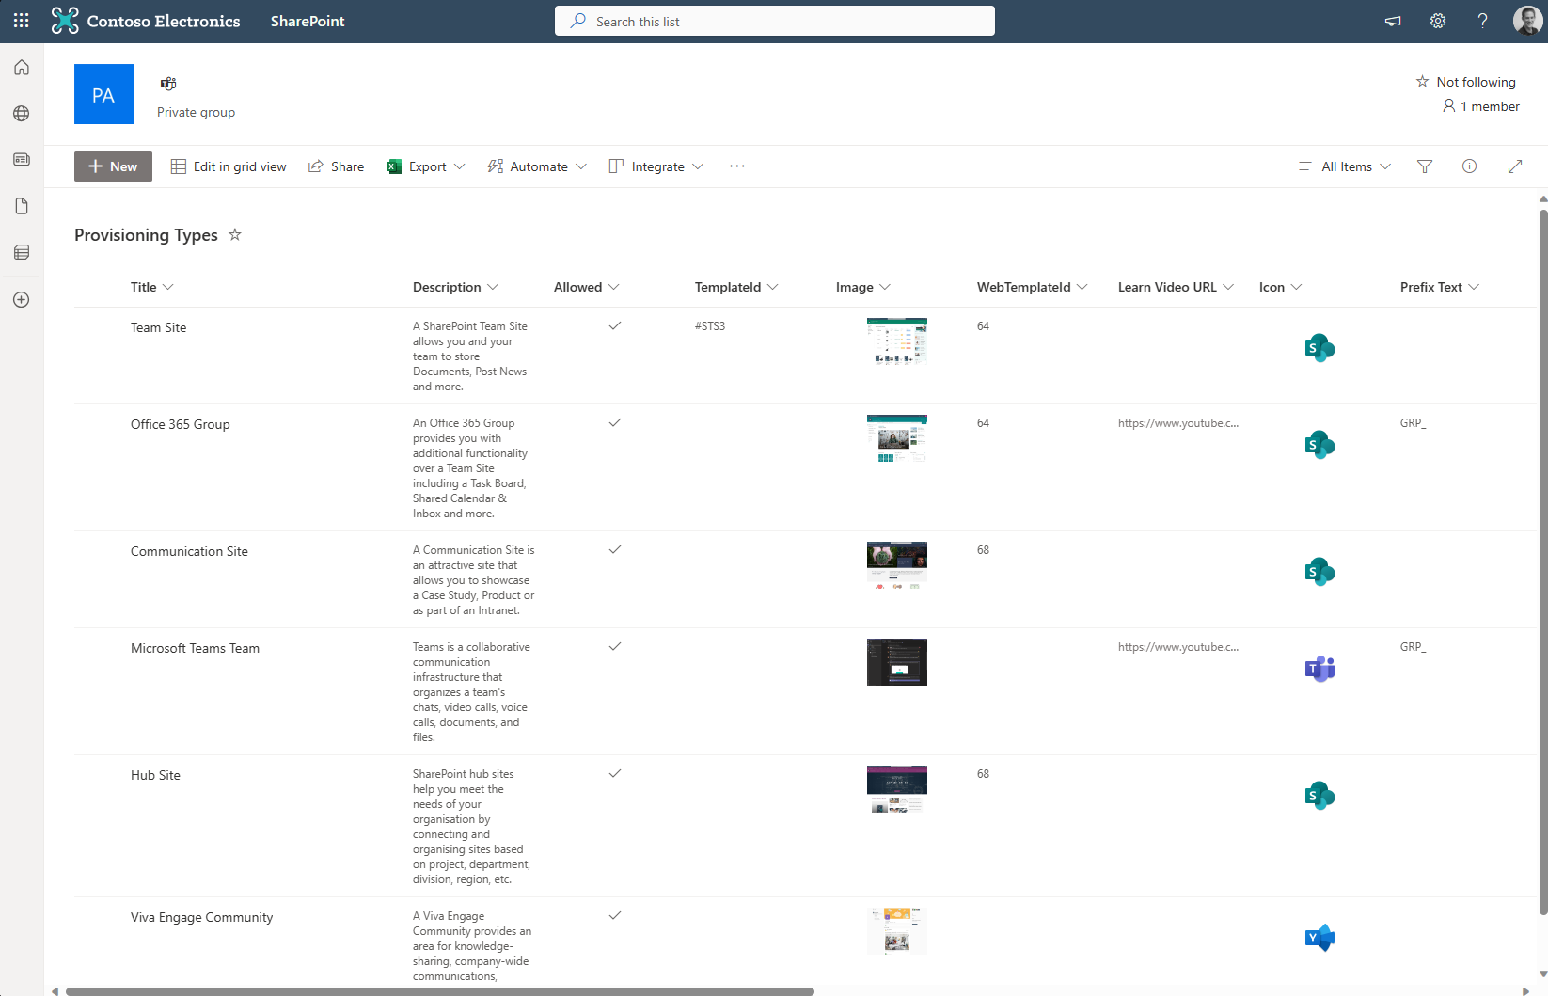Open the 1 member link

1481,106
